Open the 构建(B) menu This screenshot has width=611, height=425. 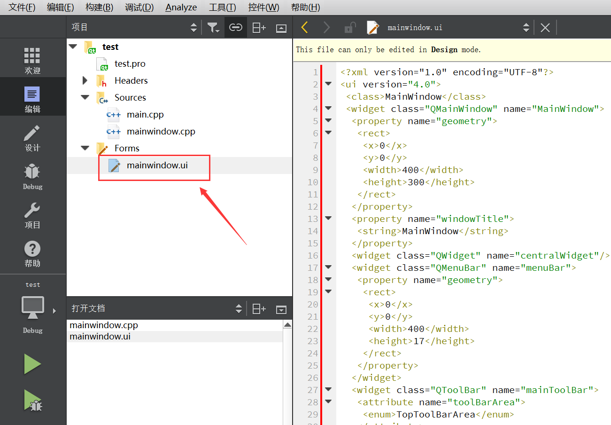click(x=99, y=7)
